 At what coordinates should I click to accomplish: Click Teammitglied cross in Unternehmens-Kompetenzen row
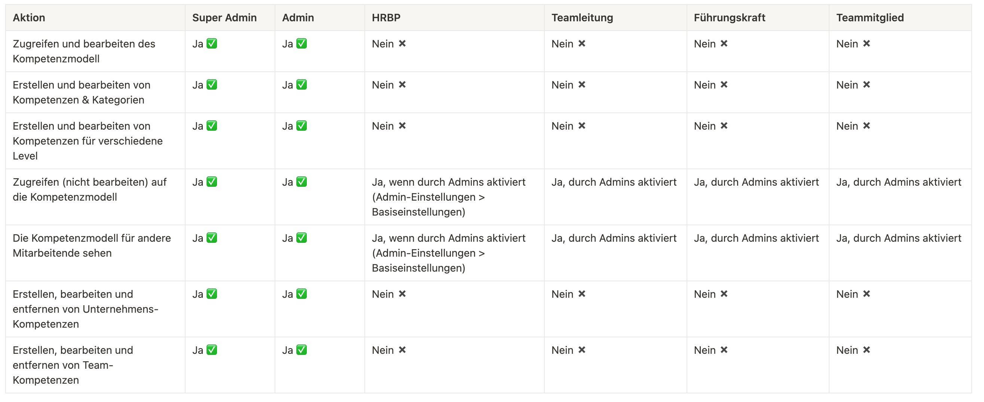tap(867, 294)
